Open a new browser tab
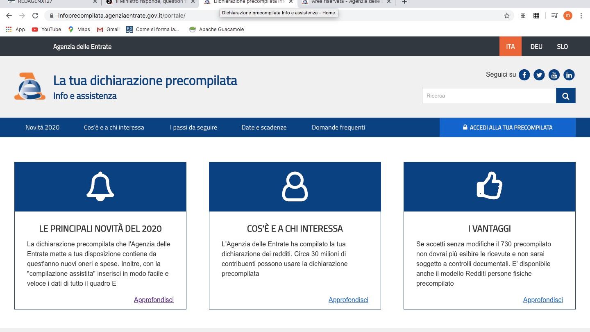The image size is (590, 332). pos(404,2)
